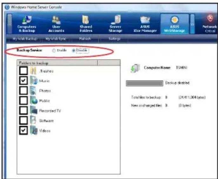Click the Refresh toolbar button

tap(85, 39)
